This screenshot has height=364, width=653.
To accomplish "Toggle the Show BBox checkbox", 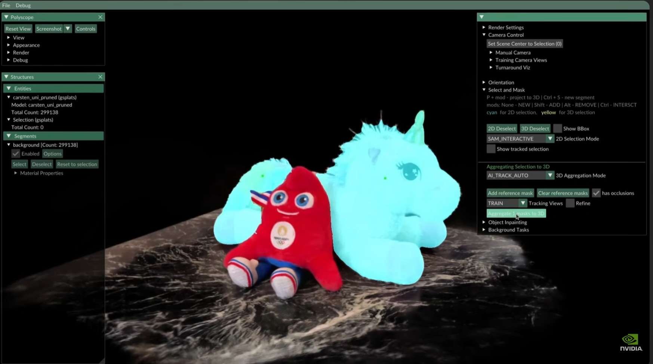I will coord(557,129).
